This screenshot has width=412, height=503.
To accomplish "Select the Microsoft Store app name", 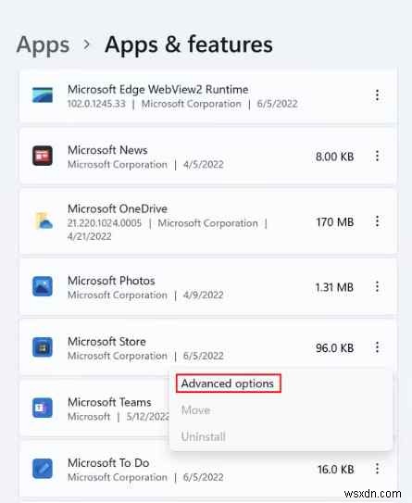I will [x=106, y=341].
